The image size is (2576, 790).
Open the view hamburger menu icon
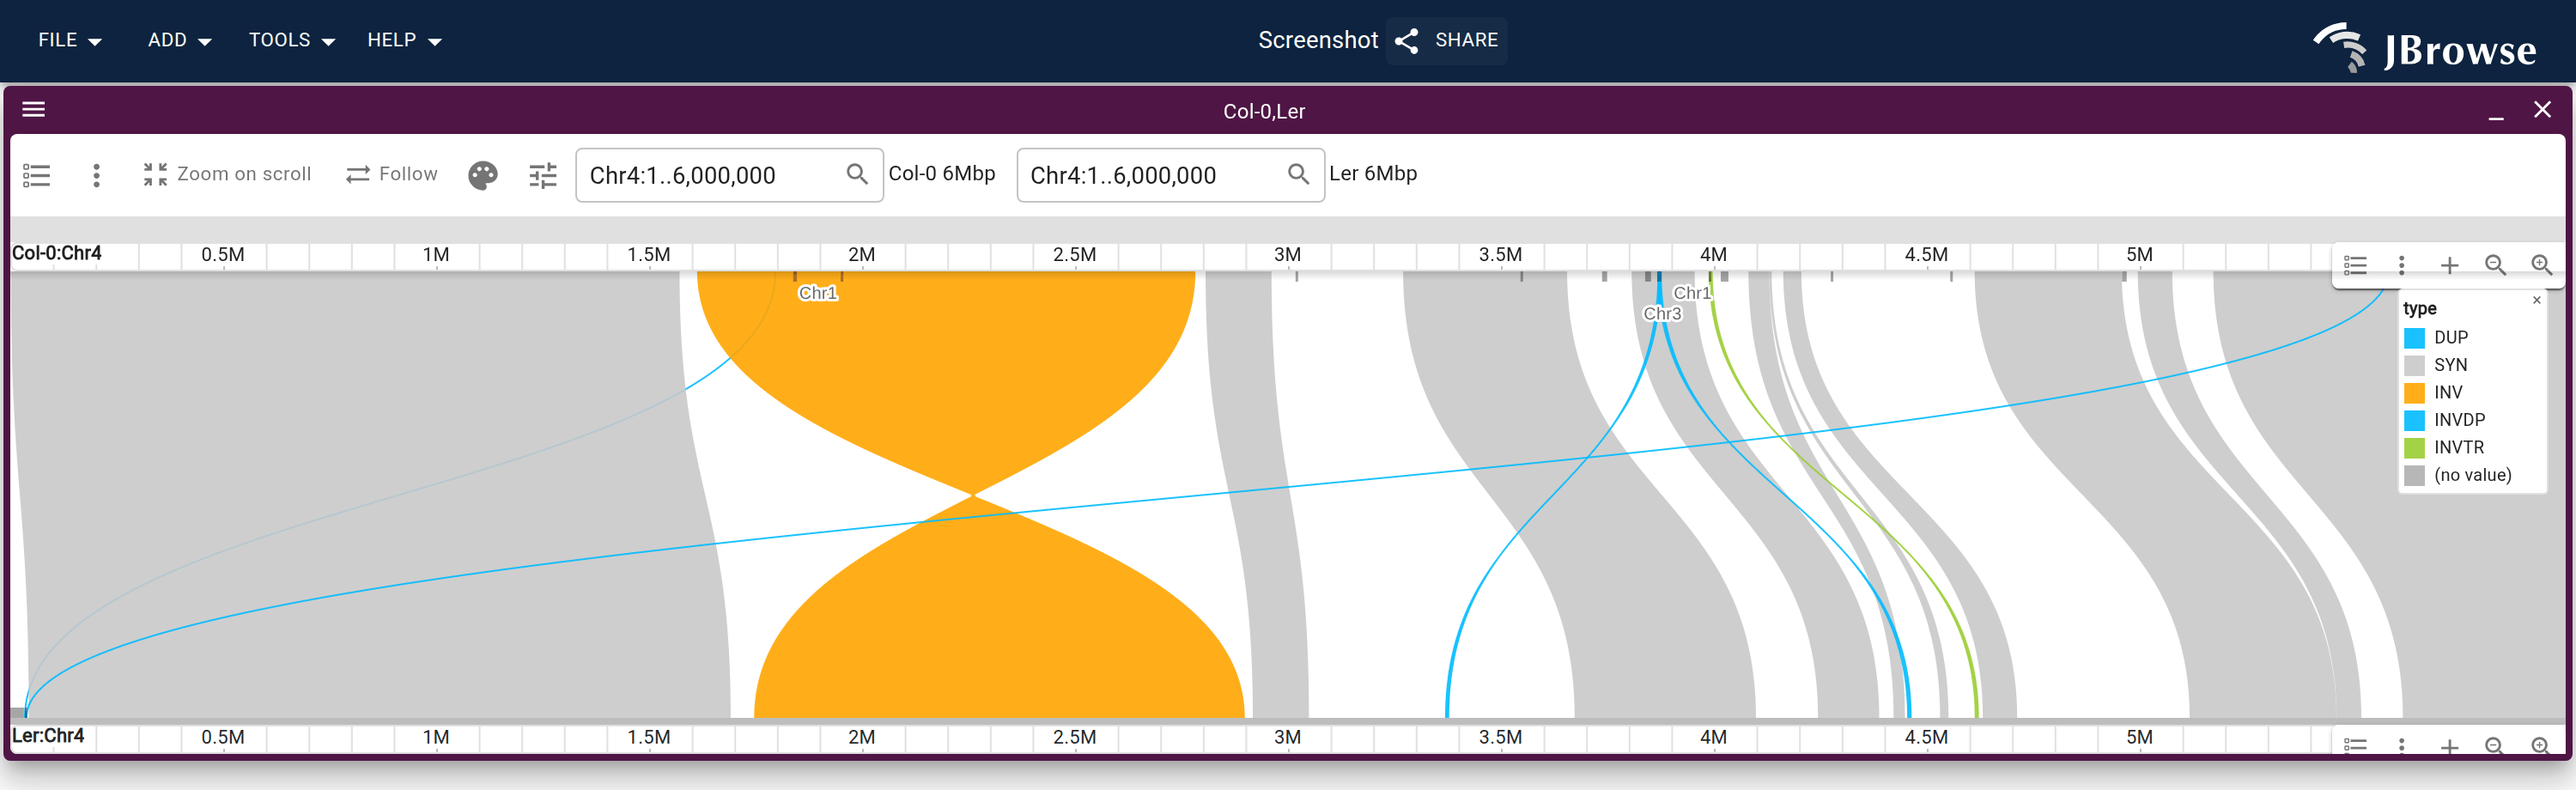[34, 109]
